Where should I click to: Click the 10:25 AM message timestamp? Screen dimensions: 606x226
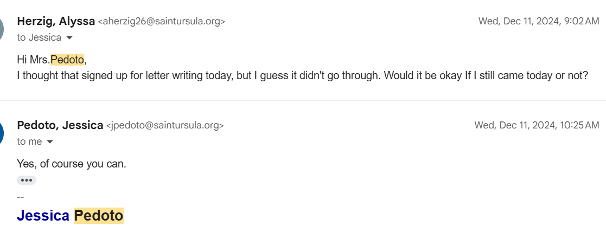537,125
